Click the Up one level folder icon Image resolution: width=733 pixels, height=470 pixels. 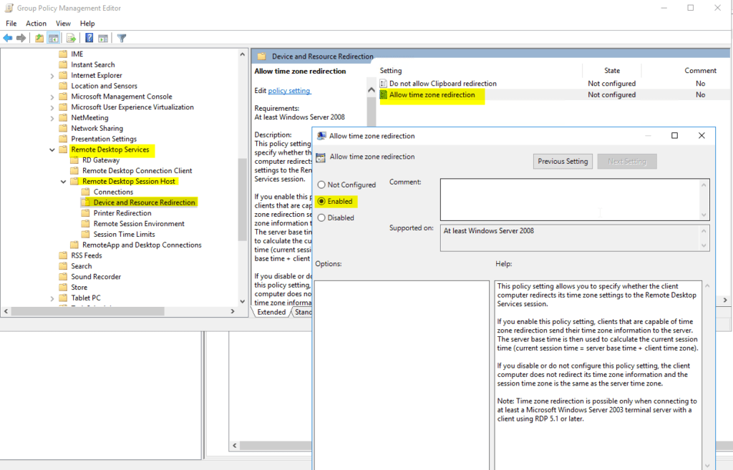click(39, 37)
